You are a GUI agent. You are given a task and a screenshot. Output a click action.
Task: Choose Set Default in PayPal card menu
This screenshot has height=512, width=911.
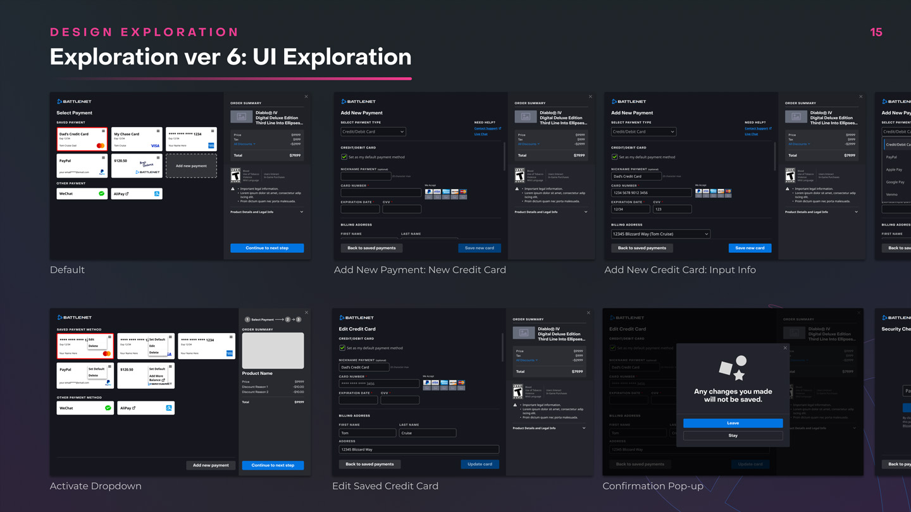(x=96, y=369)
